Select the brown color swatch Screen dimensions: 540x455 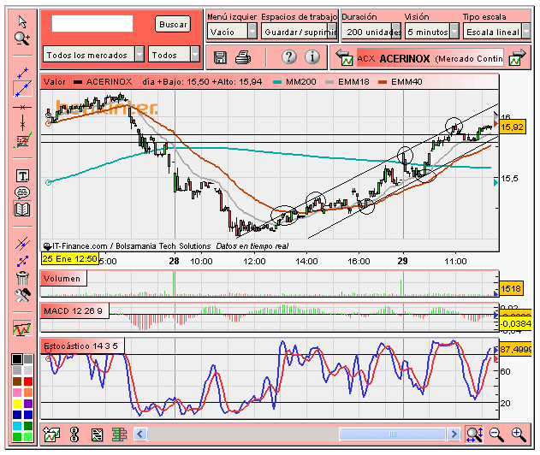tap(17, 381)
